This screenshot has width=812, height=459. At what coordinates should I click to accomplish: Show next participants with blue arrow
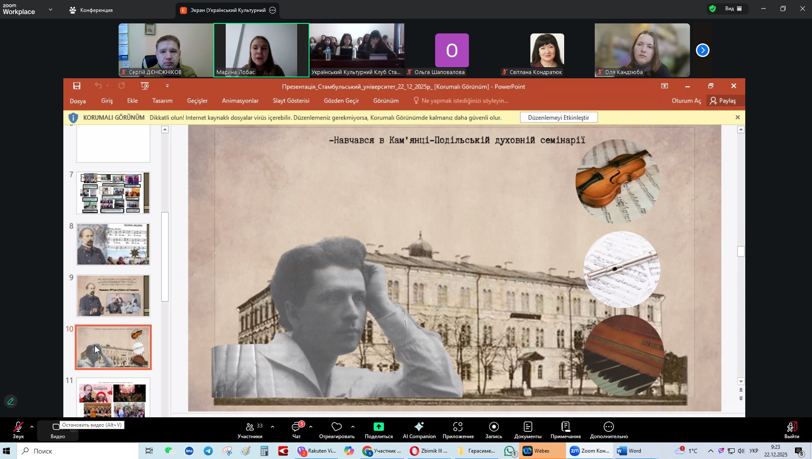pos(702,50)
